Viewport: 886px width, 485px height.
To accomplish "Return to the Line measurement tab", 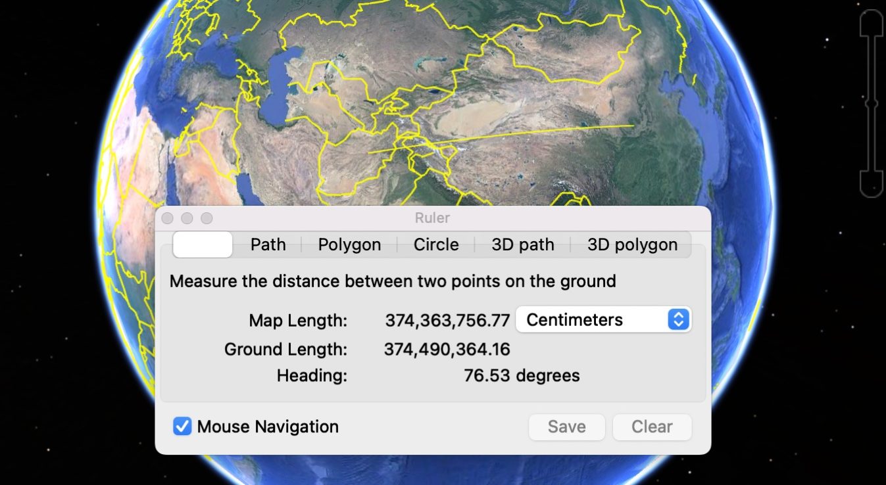I will (202, 244).
